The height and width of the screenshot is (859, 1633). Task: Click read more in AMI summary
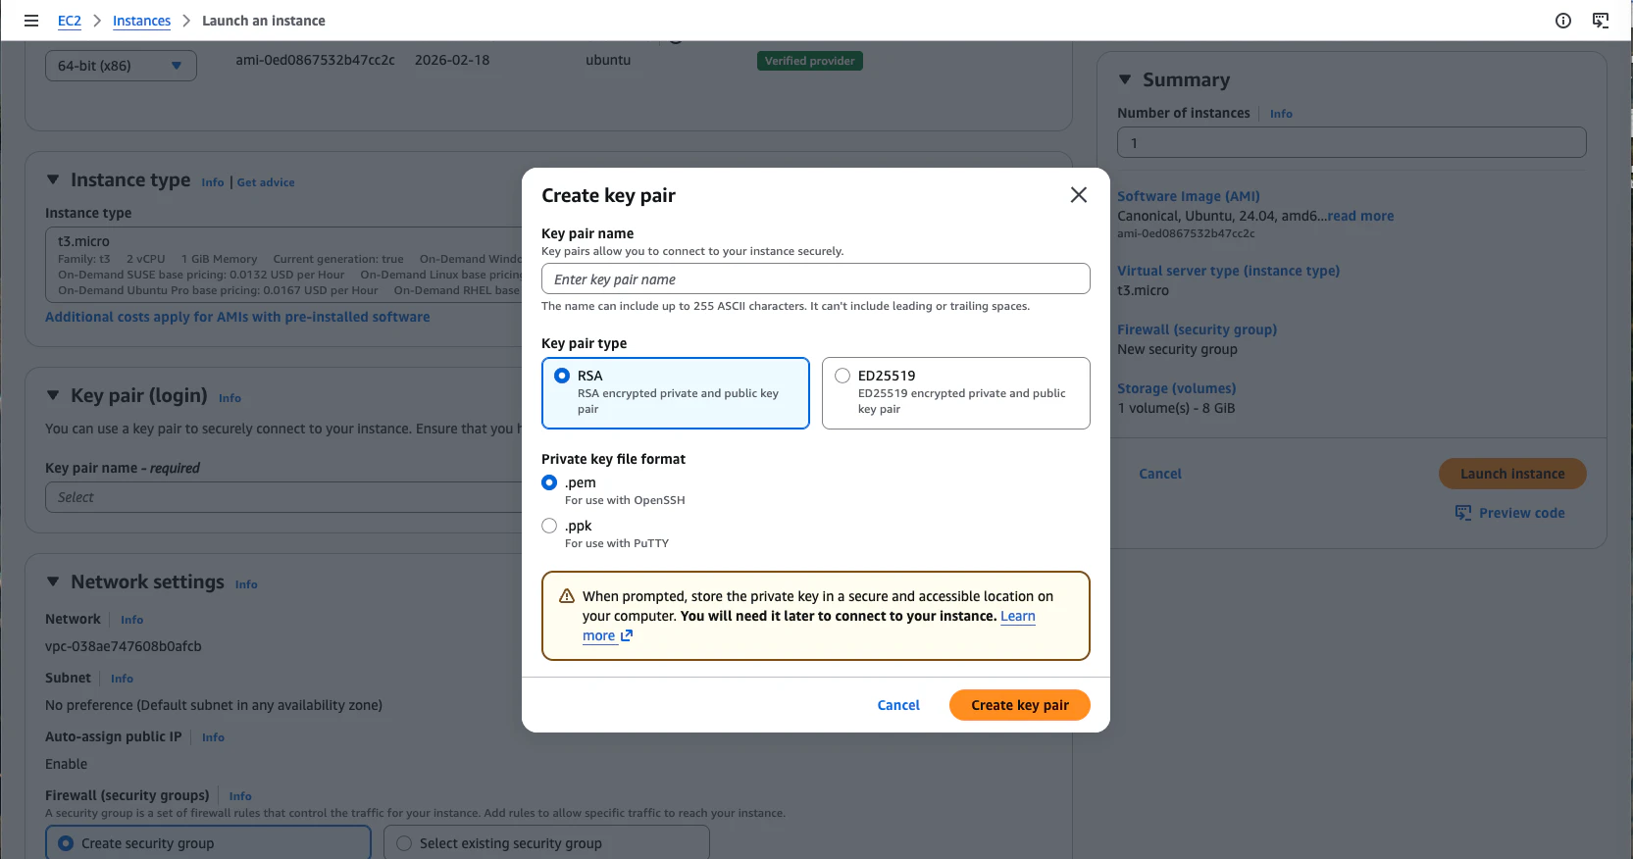click(1360, 216)
